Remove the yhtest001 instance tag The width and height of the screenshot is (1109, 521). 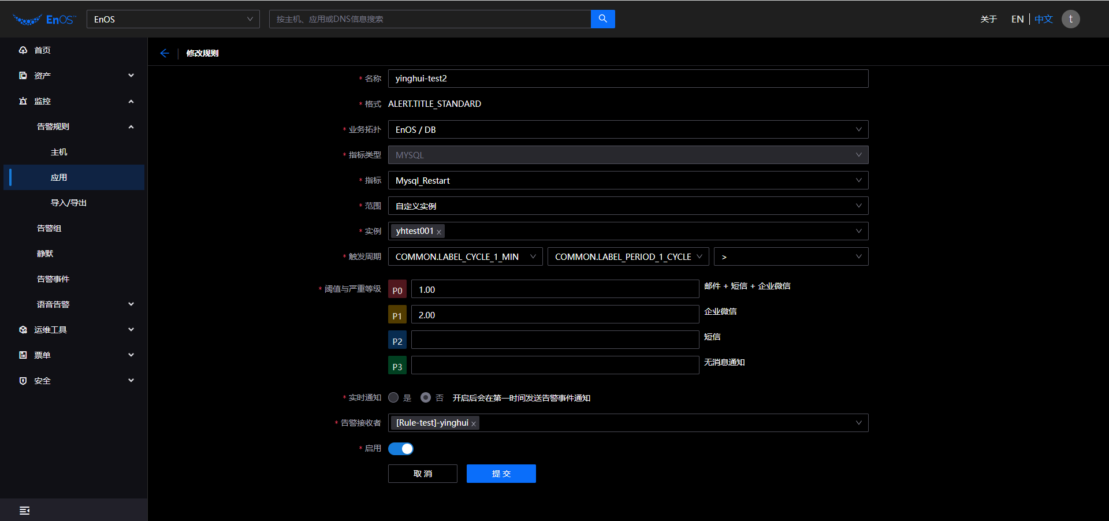(439, 232)
